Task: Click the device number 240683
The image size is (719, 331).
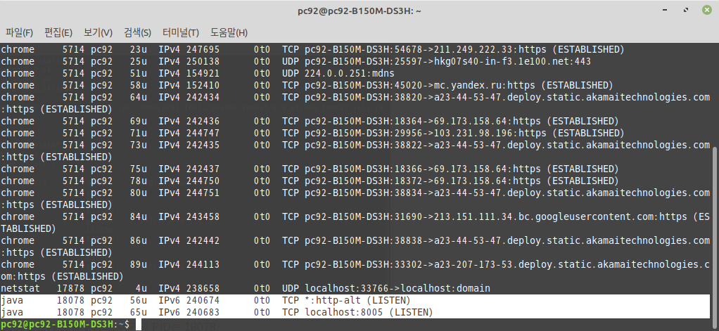Action: [203, 313]
